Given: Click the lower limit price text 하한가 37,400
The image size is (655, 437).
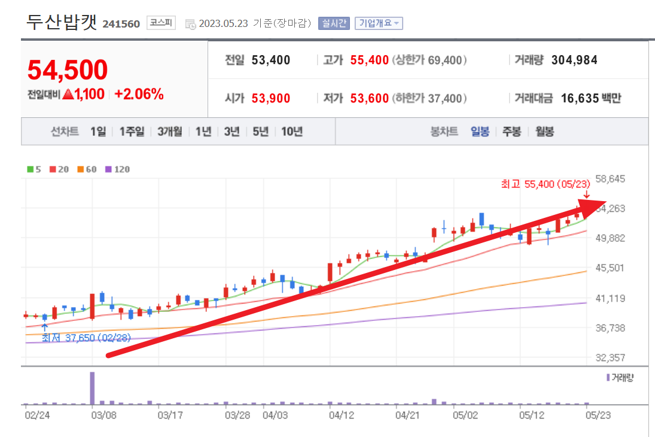Looking at the screenshot, I should (429, 99).
